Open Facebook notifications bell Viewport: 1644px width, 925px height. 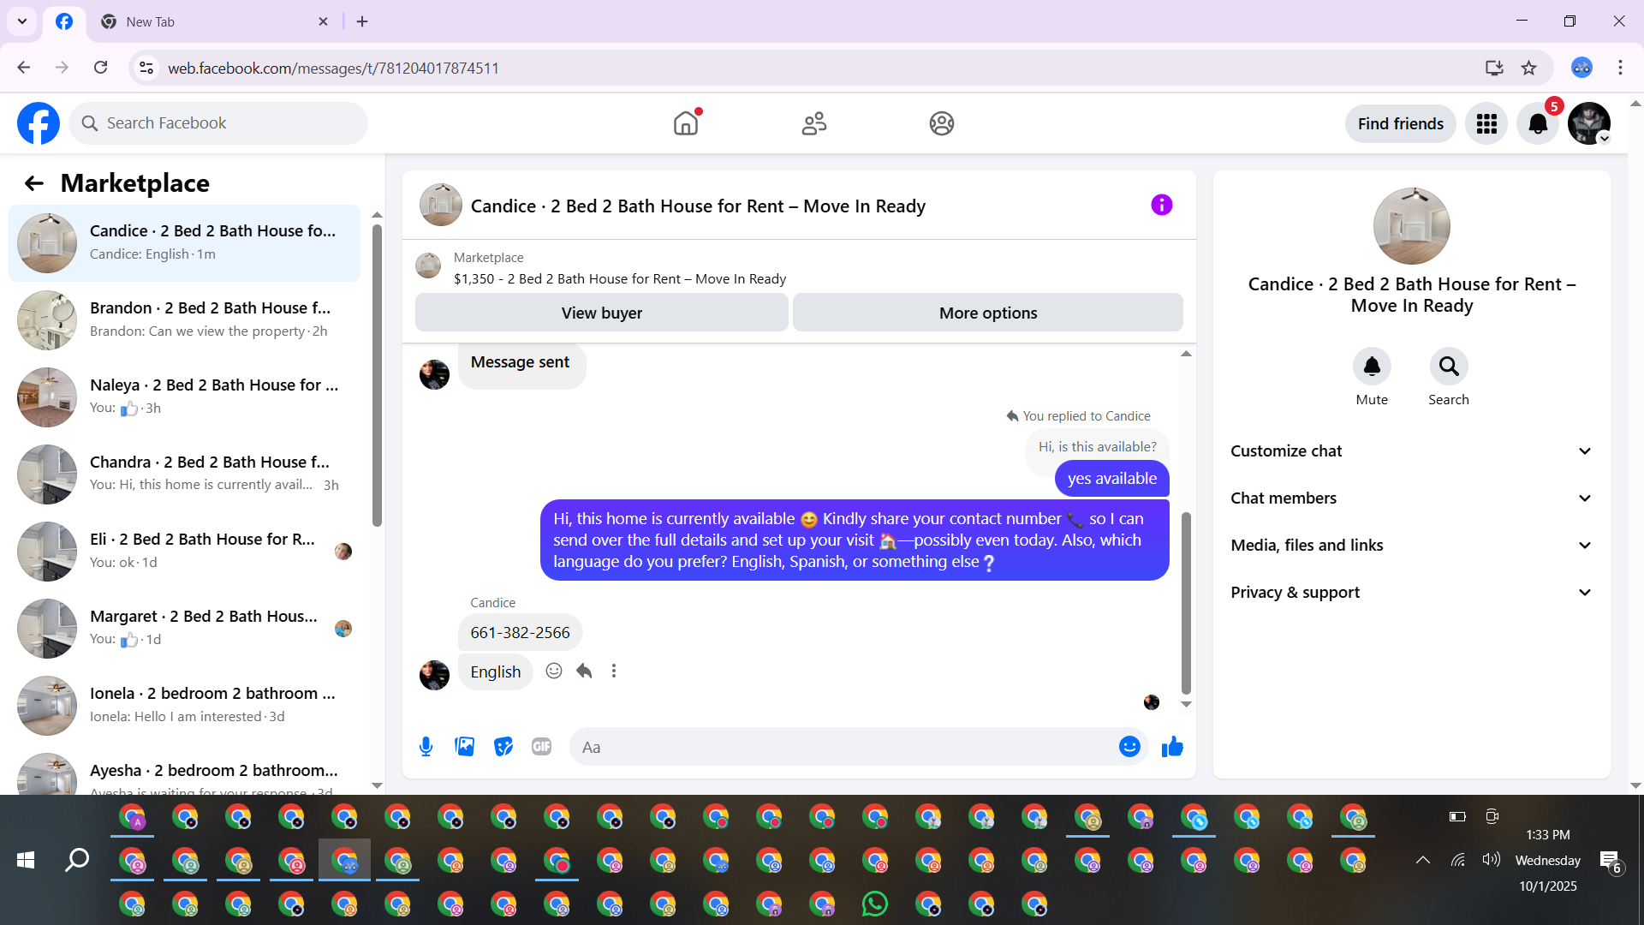(1538, 124)
